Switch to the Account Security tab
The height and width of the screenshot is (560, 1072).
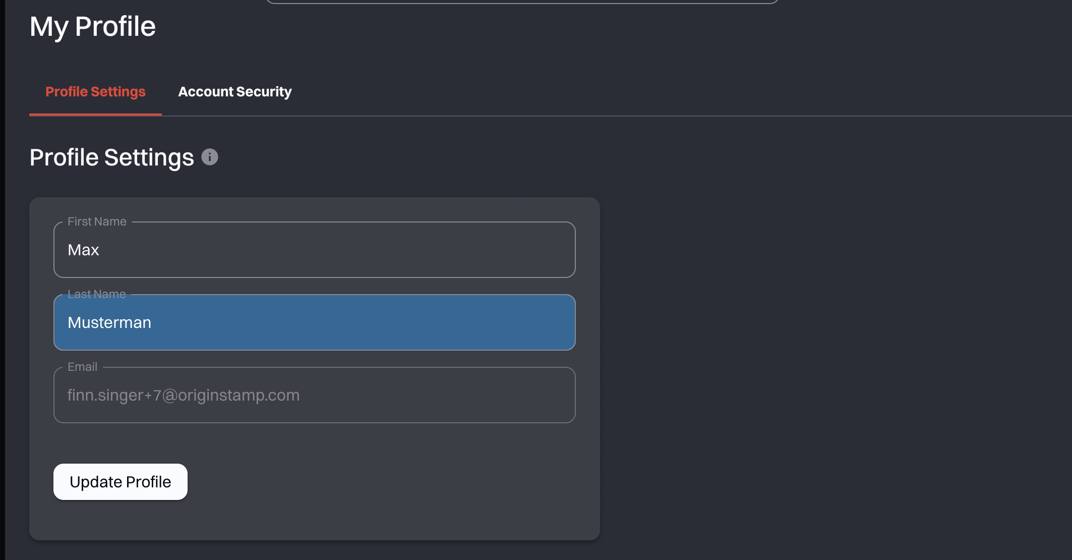click(234, 92)
